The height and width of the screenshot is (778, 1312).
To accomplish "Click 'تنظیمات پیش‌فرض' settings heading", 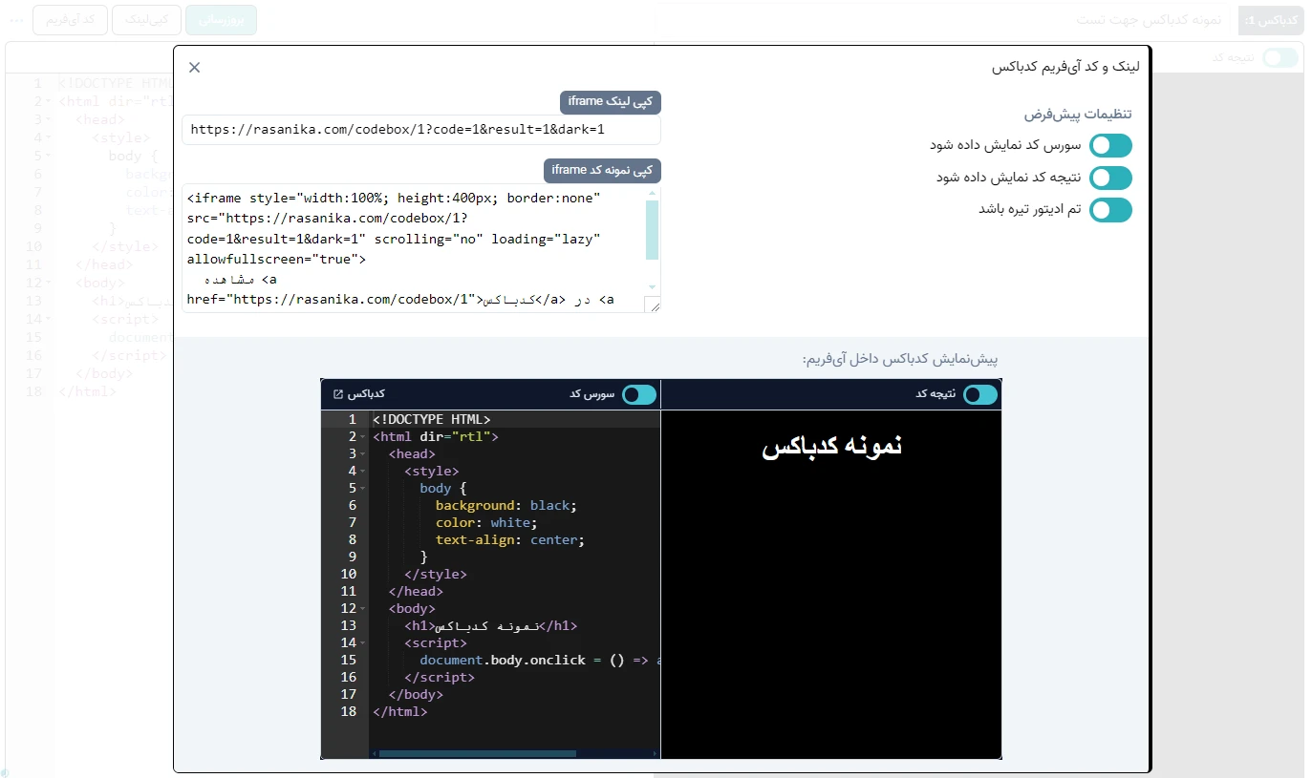I will (x=1078, y=114).
